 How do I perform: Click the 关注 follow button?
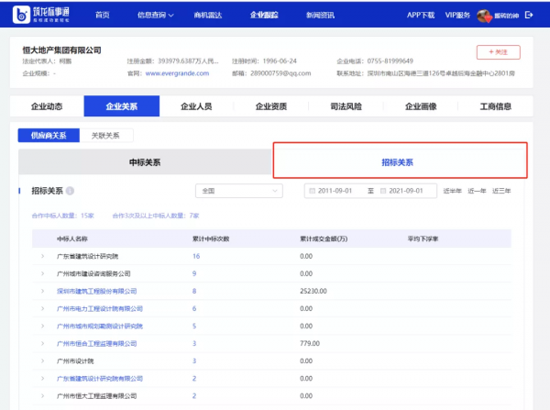click(x=498, y=52)
